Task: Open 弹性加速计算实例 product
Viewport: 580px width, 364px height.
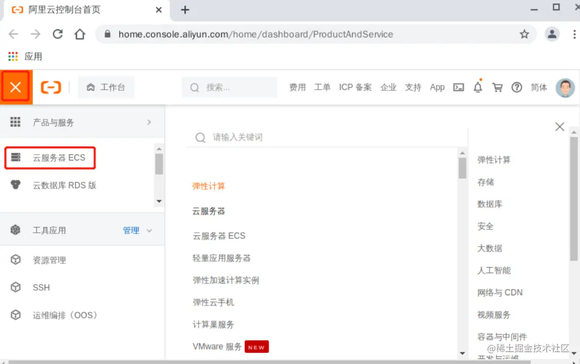Action: point(226,280)
